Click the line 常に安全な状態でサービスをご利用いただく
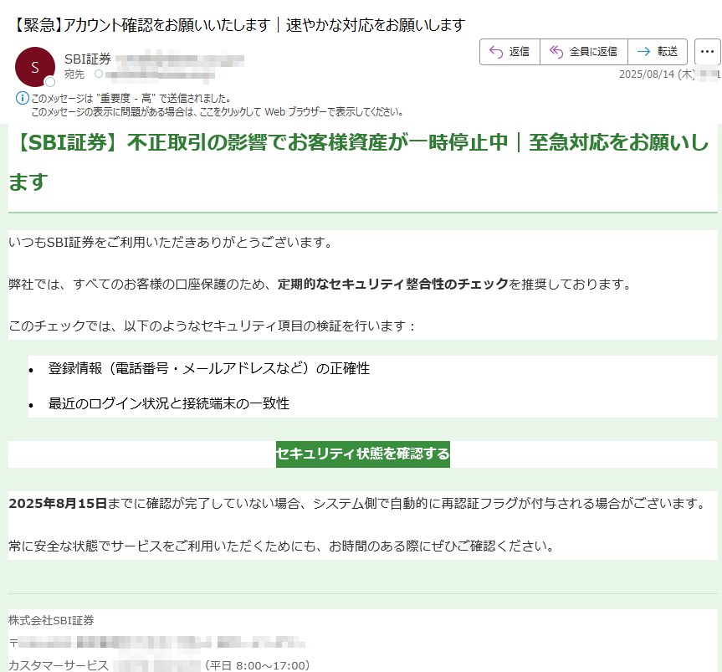 (x=281, y=546)
